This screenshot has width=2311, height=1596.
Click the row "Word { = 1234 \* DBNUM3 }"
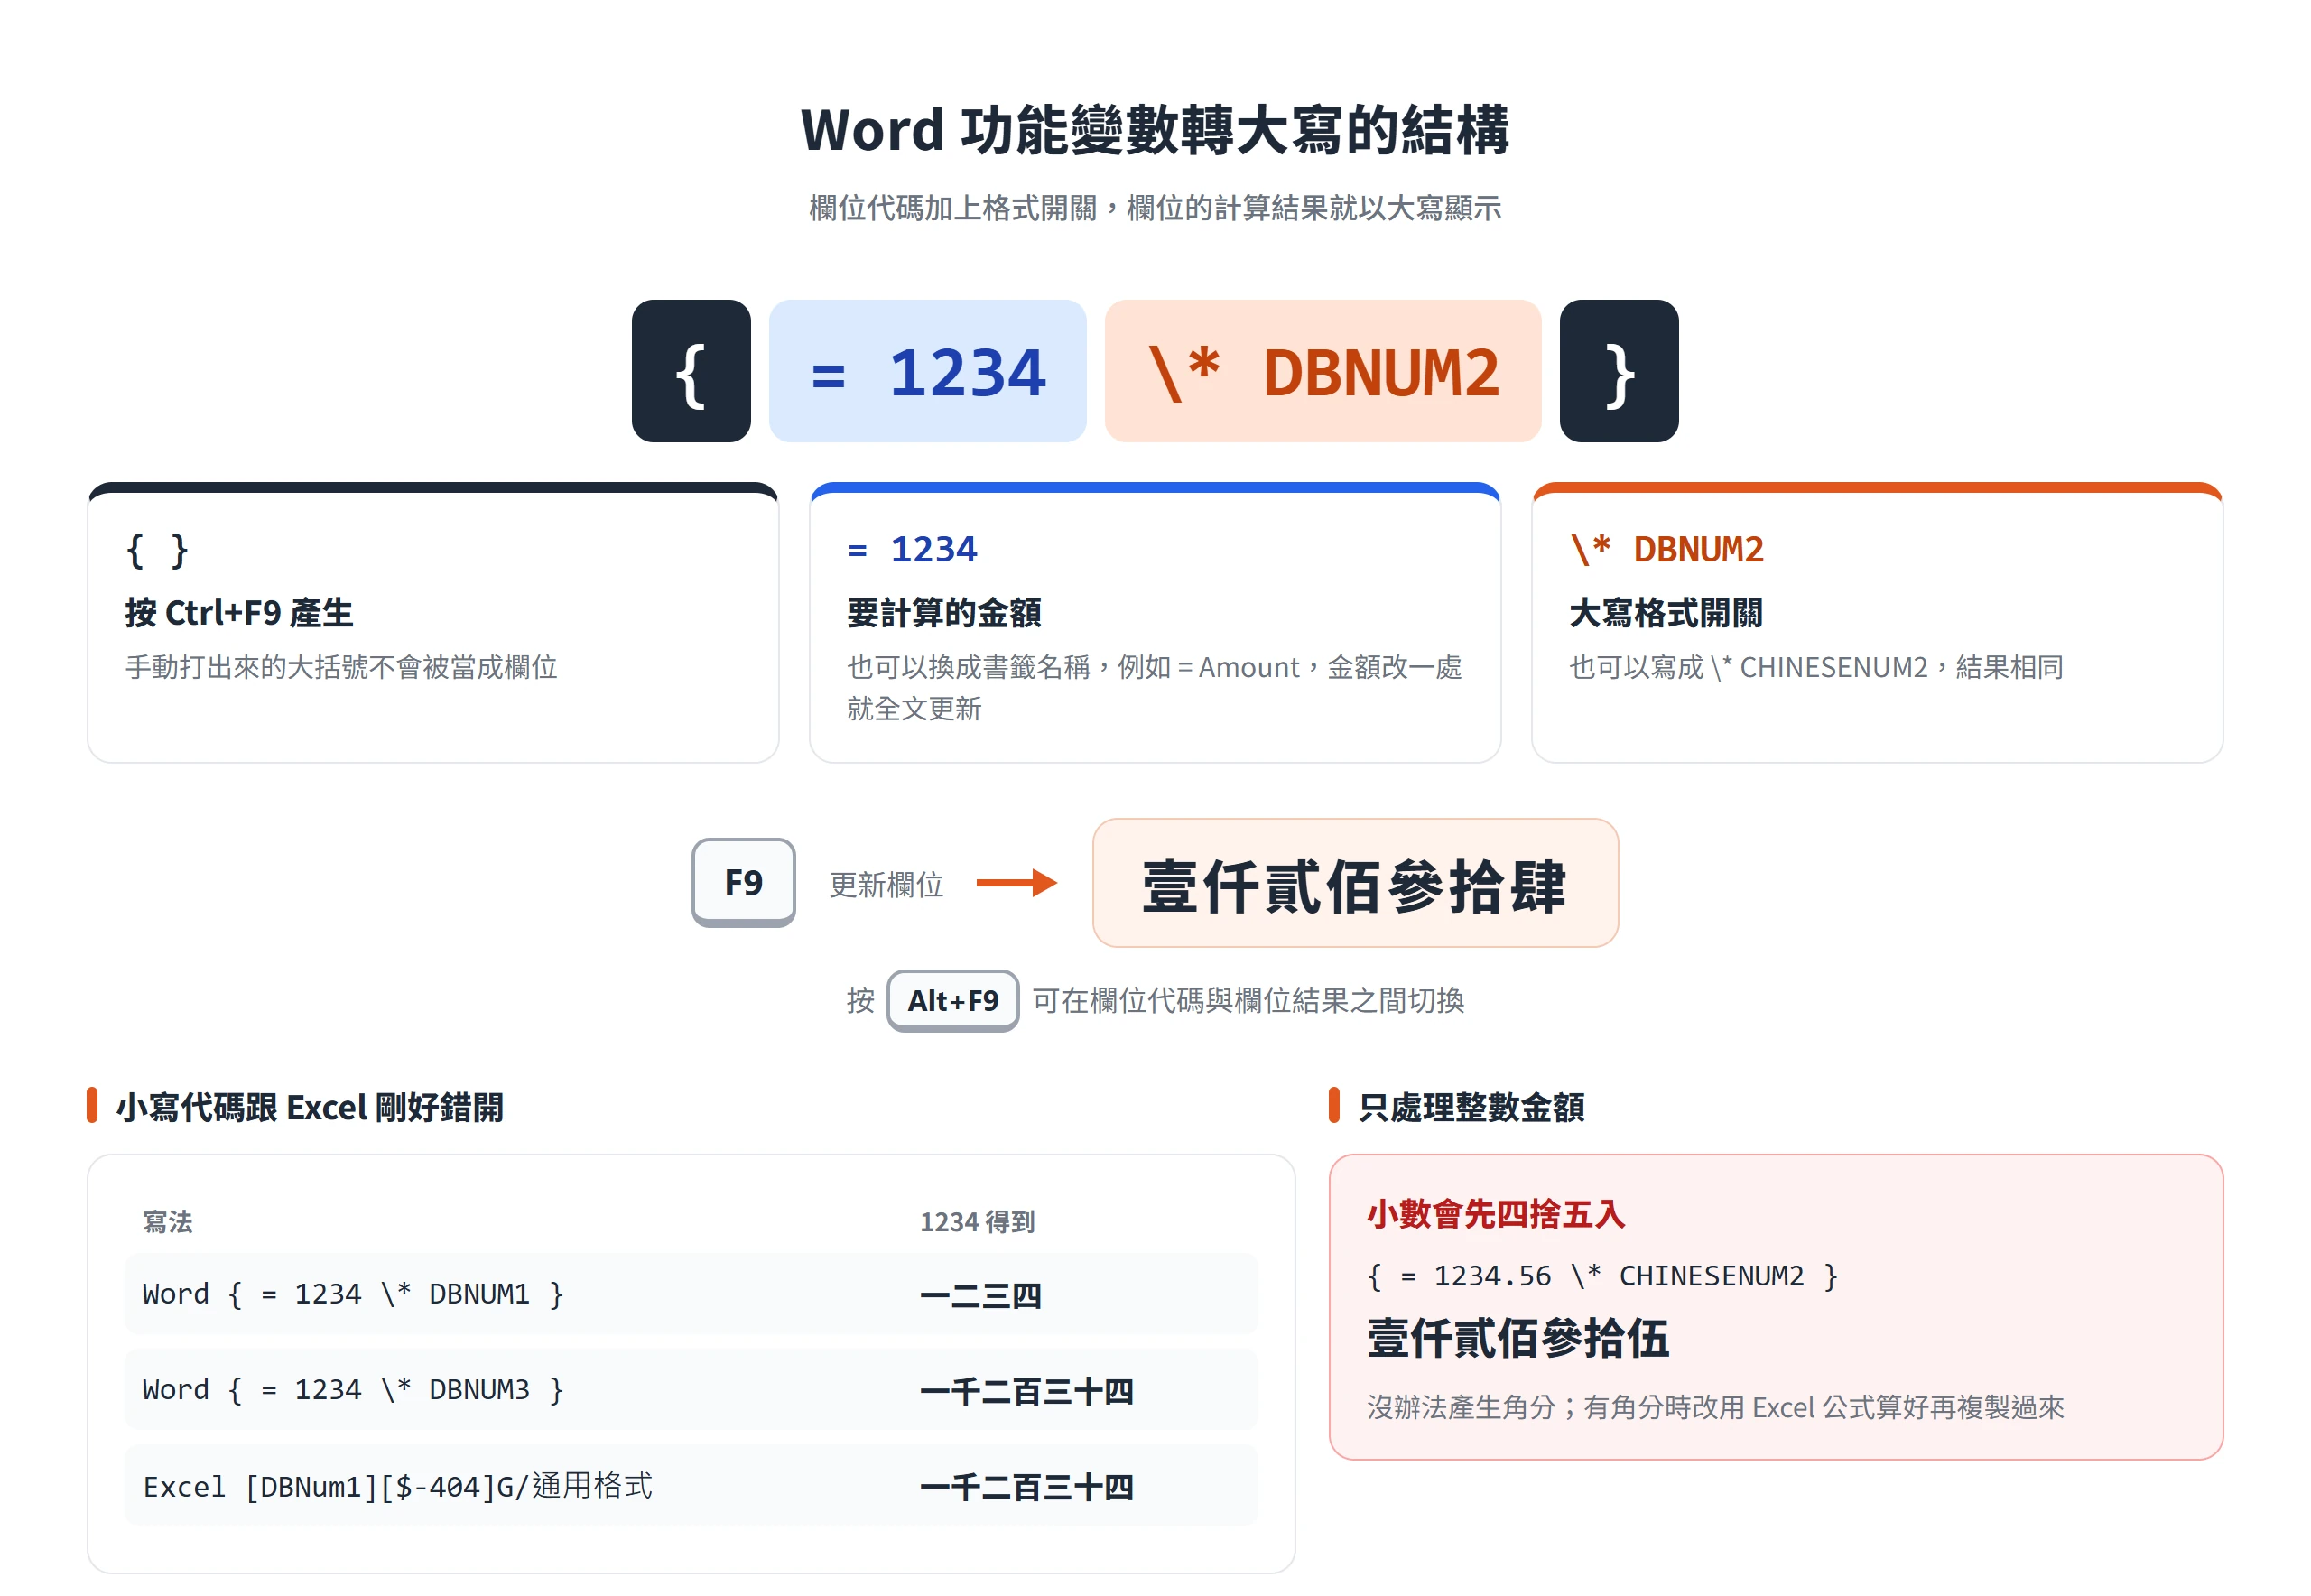(691, 1390)
